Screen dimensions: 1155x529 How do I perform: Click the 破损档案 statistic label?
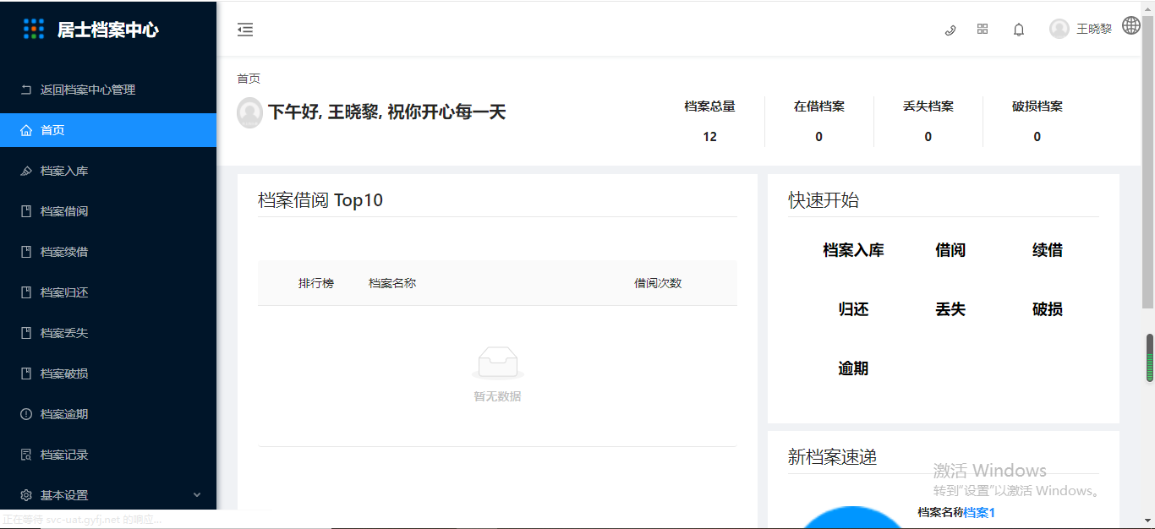coord(1037,106)
